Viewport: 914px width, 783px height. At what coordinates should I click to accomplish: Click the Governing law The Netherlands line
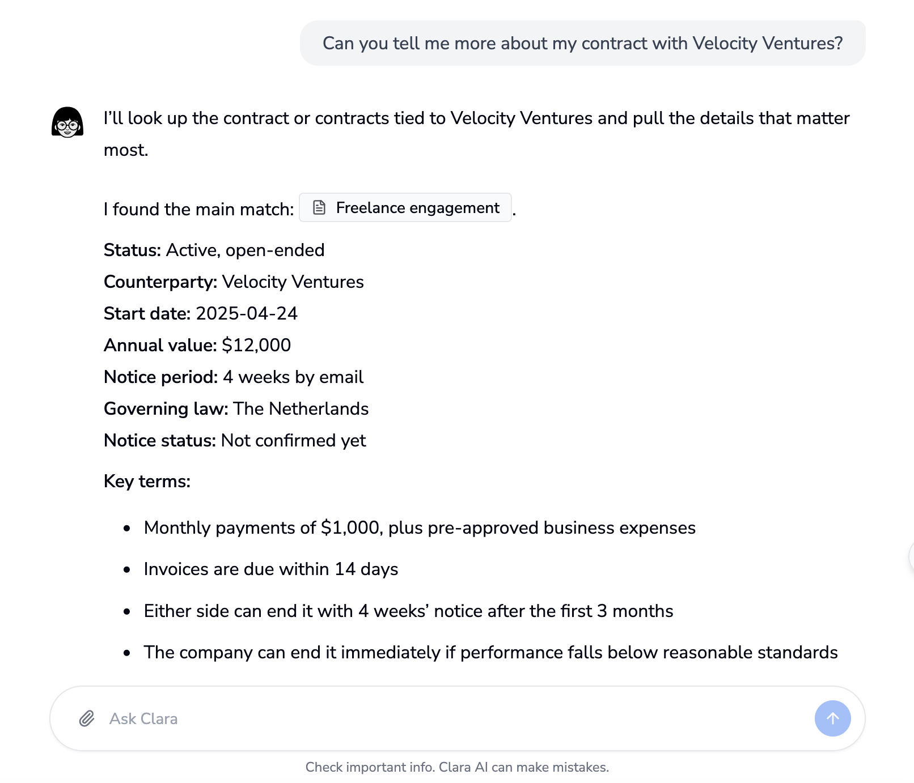[x=236, y=408]
